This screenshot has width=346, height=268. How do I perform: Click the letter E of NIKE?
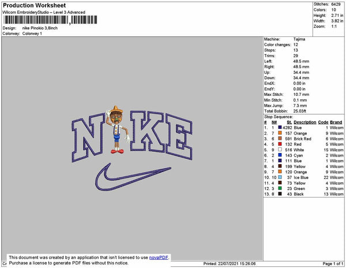coord(179,136)
